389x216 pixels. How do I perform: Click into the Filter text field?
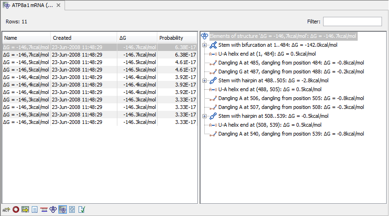tap(352, 22)
